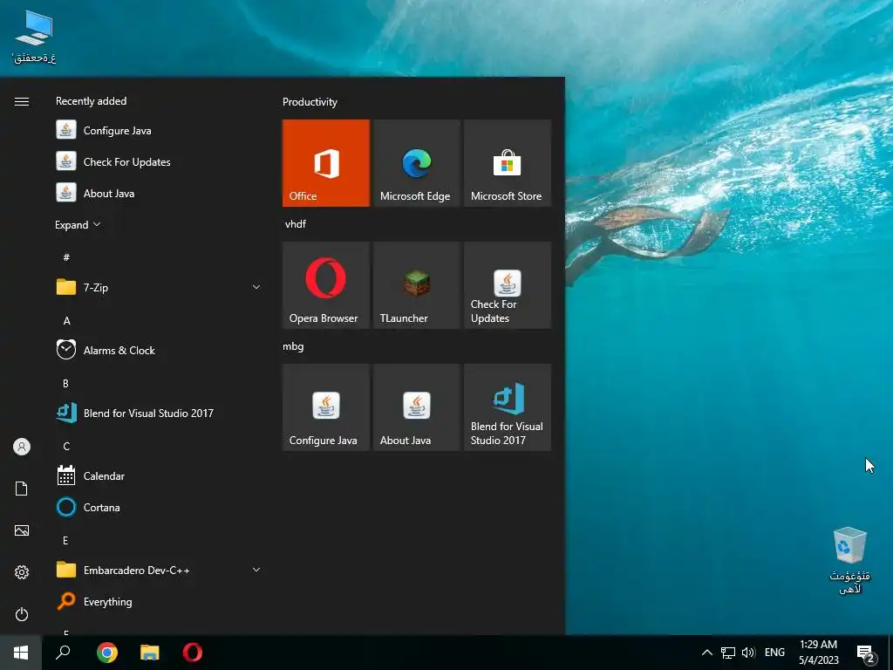Open Documents from Start sidebar
Image resolution: width=893 pixels, height=670 pixels.
[x=22, y=489]
